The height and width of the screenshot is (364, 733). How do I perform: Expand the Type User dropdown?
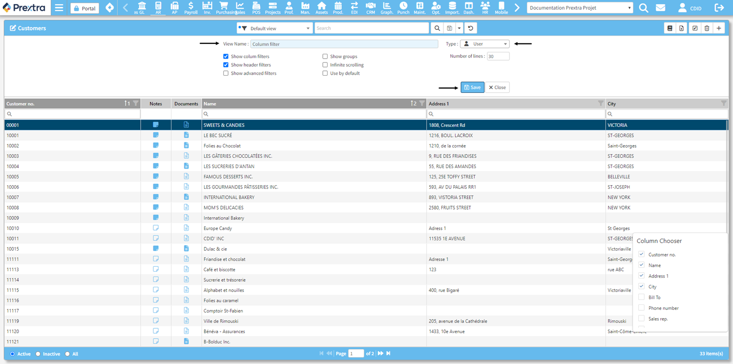484,44
